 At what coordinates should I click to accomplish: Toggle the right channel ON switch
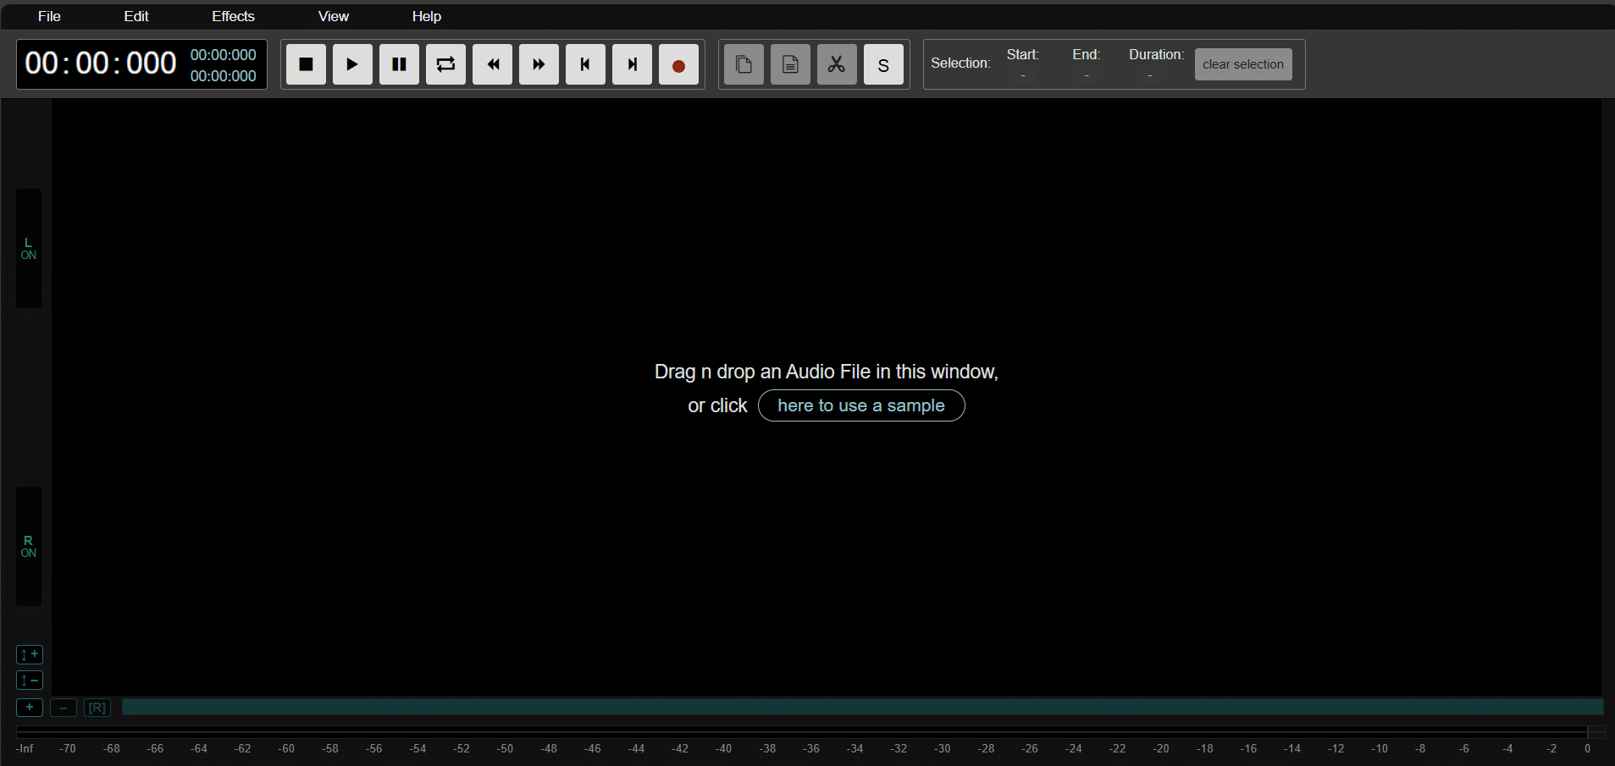coord(28,546)
